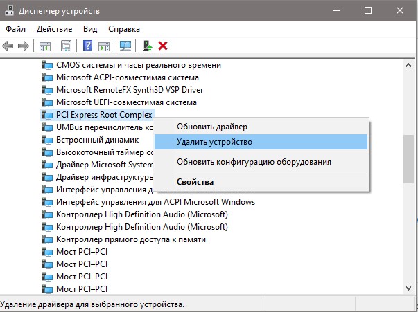Open the Properties sheet toolbar icon
This screenshot has width=418, height=312.
tap(66, 46)
